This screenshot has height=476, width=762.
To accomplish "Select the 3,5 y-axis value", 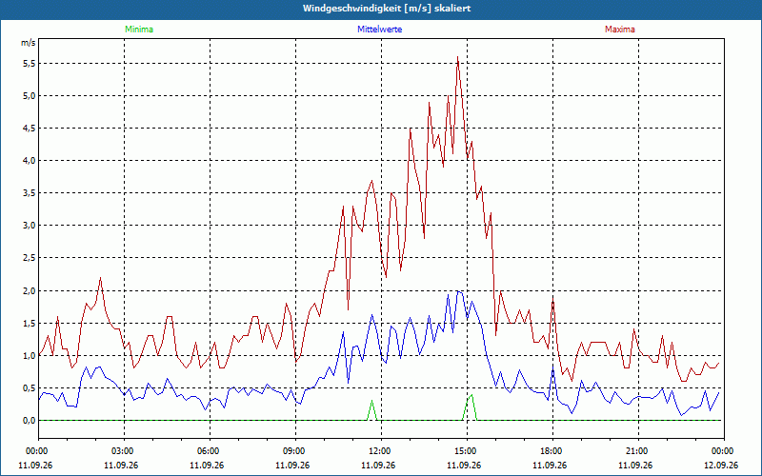I will (30, 193).
